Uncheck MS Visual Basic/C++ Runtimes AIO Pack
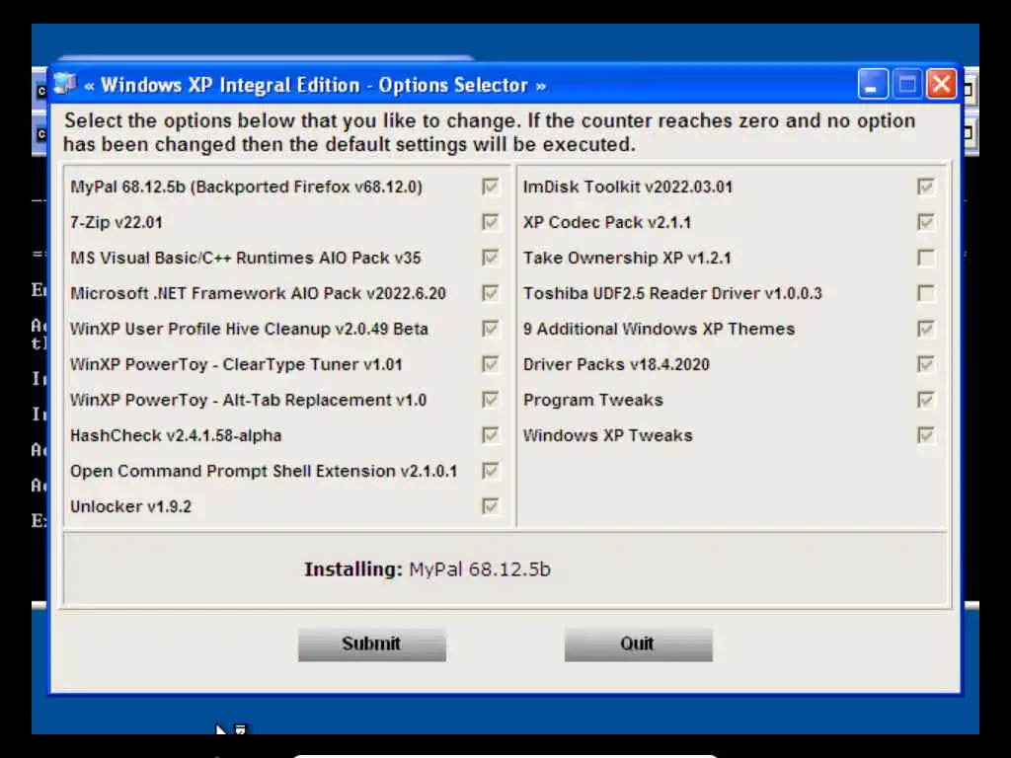This screenshot has height=758, width=1011. pyautogui.click(x=490, y=258)
